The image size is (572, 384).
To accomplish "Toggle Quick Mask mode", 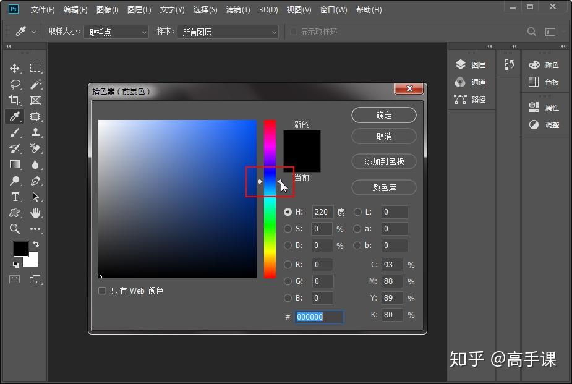I will pos(15,279).
